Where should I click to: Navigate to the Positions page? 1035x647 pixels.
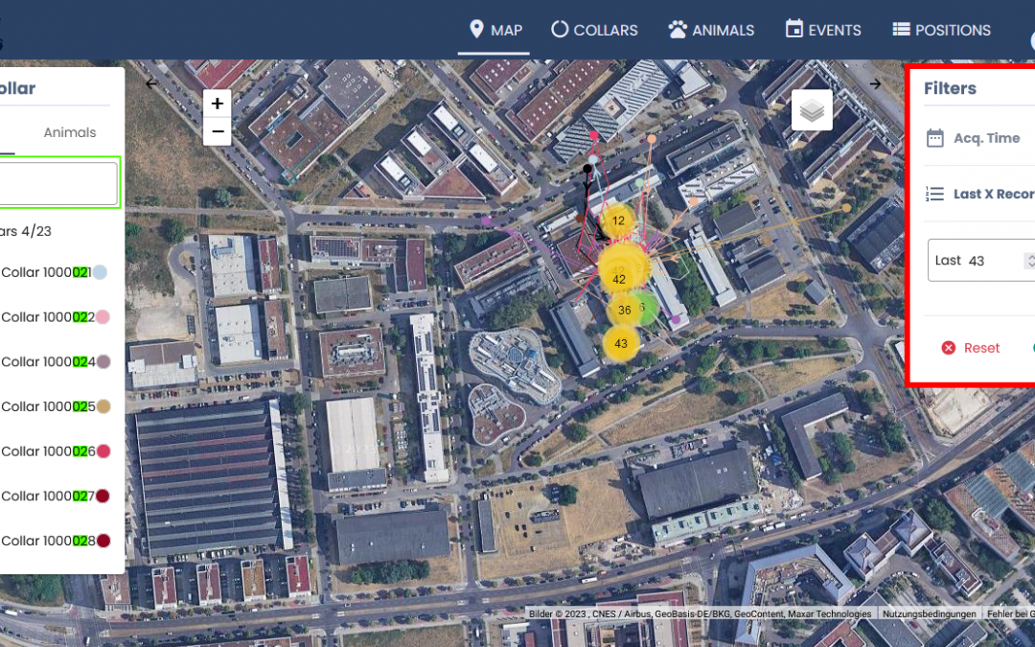(x=941, y=30)
